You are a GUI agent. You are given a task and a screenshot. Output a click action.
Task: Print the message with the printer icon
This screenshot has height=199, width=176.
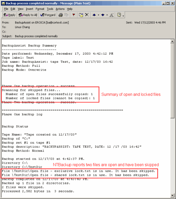(x=61, y=15)
